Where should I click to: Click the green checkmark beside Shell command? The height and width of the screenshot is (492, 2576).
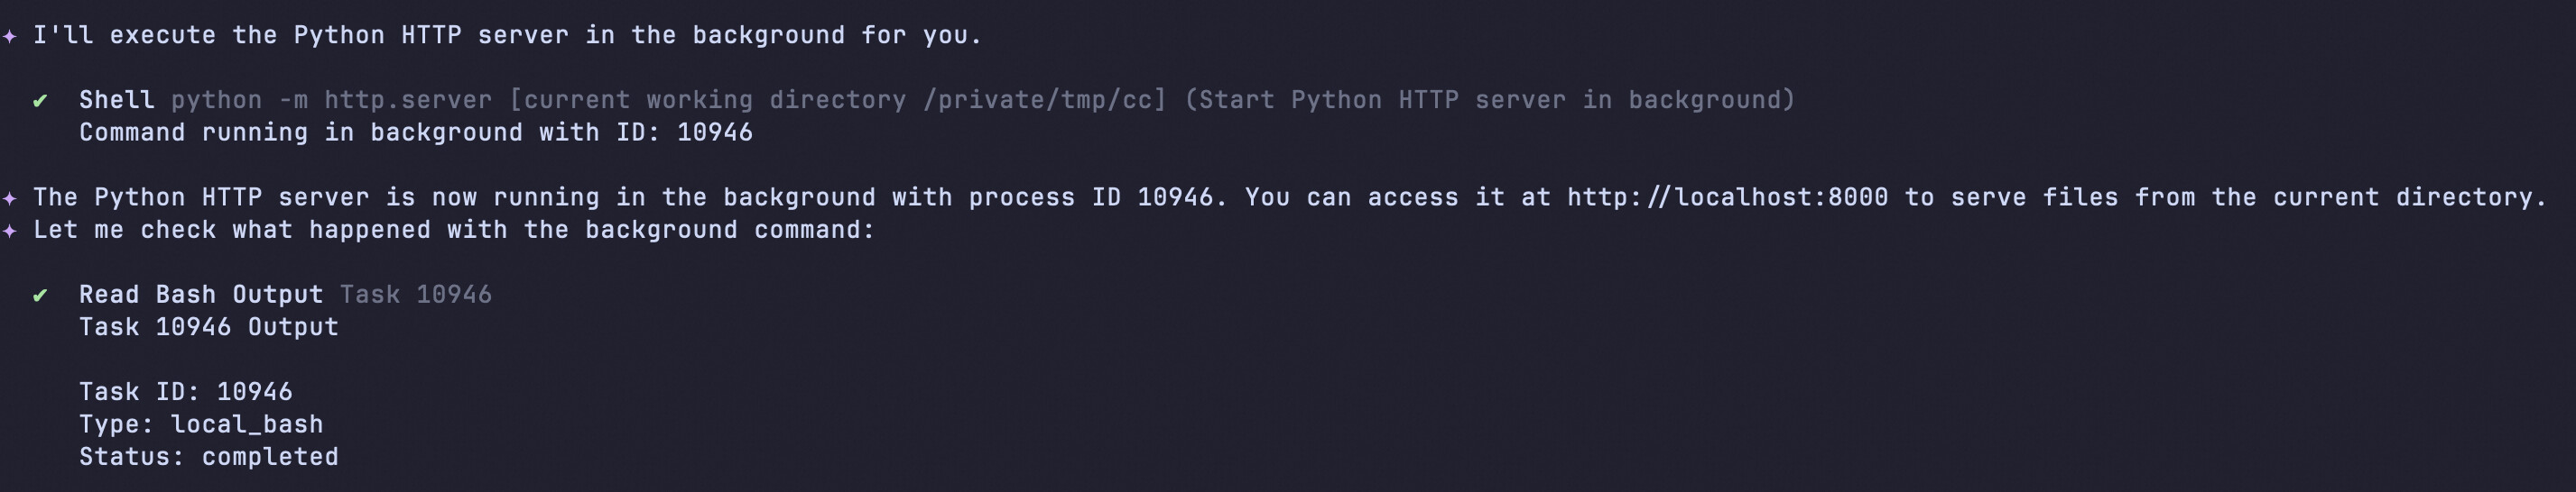(40, 100)
